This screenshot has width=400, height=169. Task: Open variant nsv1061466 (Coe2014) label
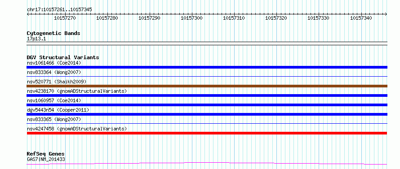pos(54,63)
